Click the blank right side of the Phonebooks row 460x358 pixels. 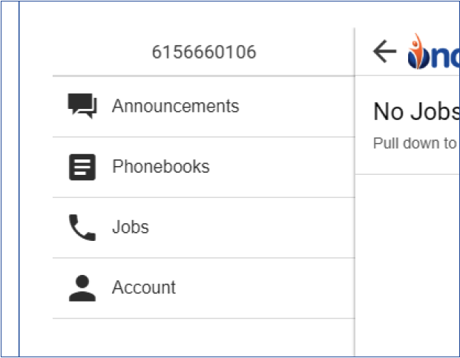click(297, 168)
